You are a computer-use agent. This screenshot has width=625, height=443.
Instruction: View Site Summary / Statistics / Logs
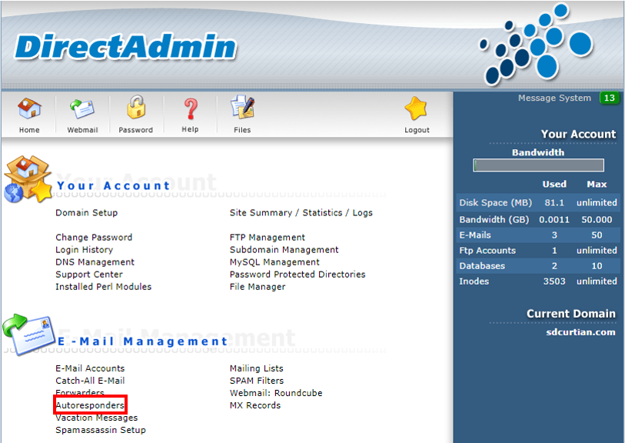[x=301, y=213]
